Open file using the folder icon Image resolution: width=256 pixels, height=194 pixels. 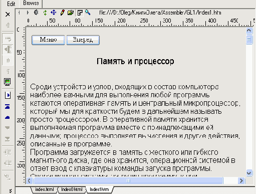pos(71,13)
